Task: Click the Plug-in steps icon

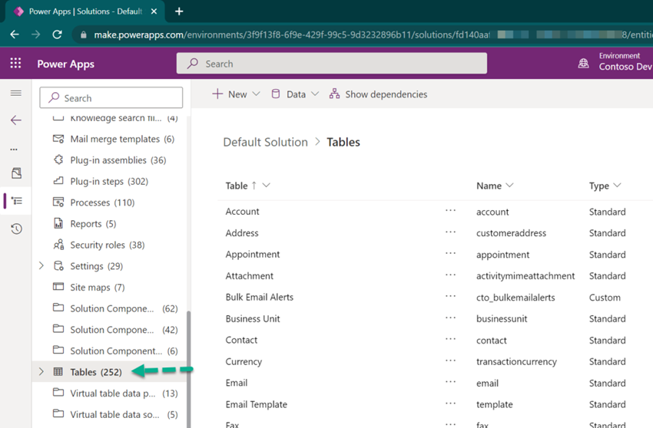Action: (x=58, y=181)
